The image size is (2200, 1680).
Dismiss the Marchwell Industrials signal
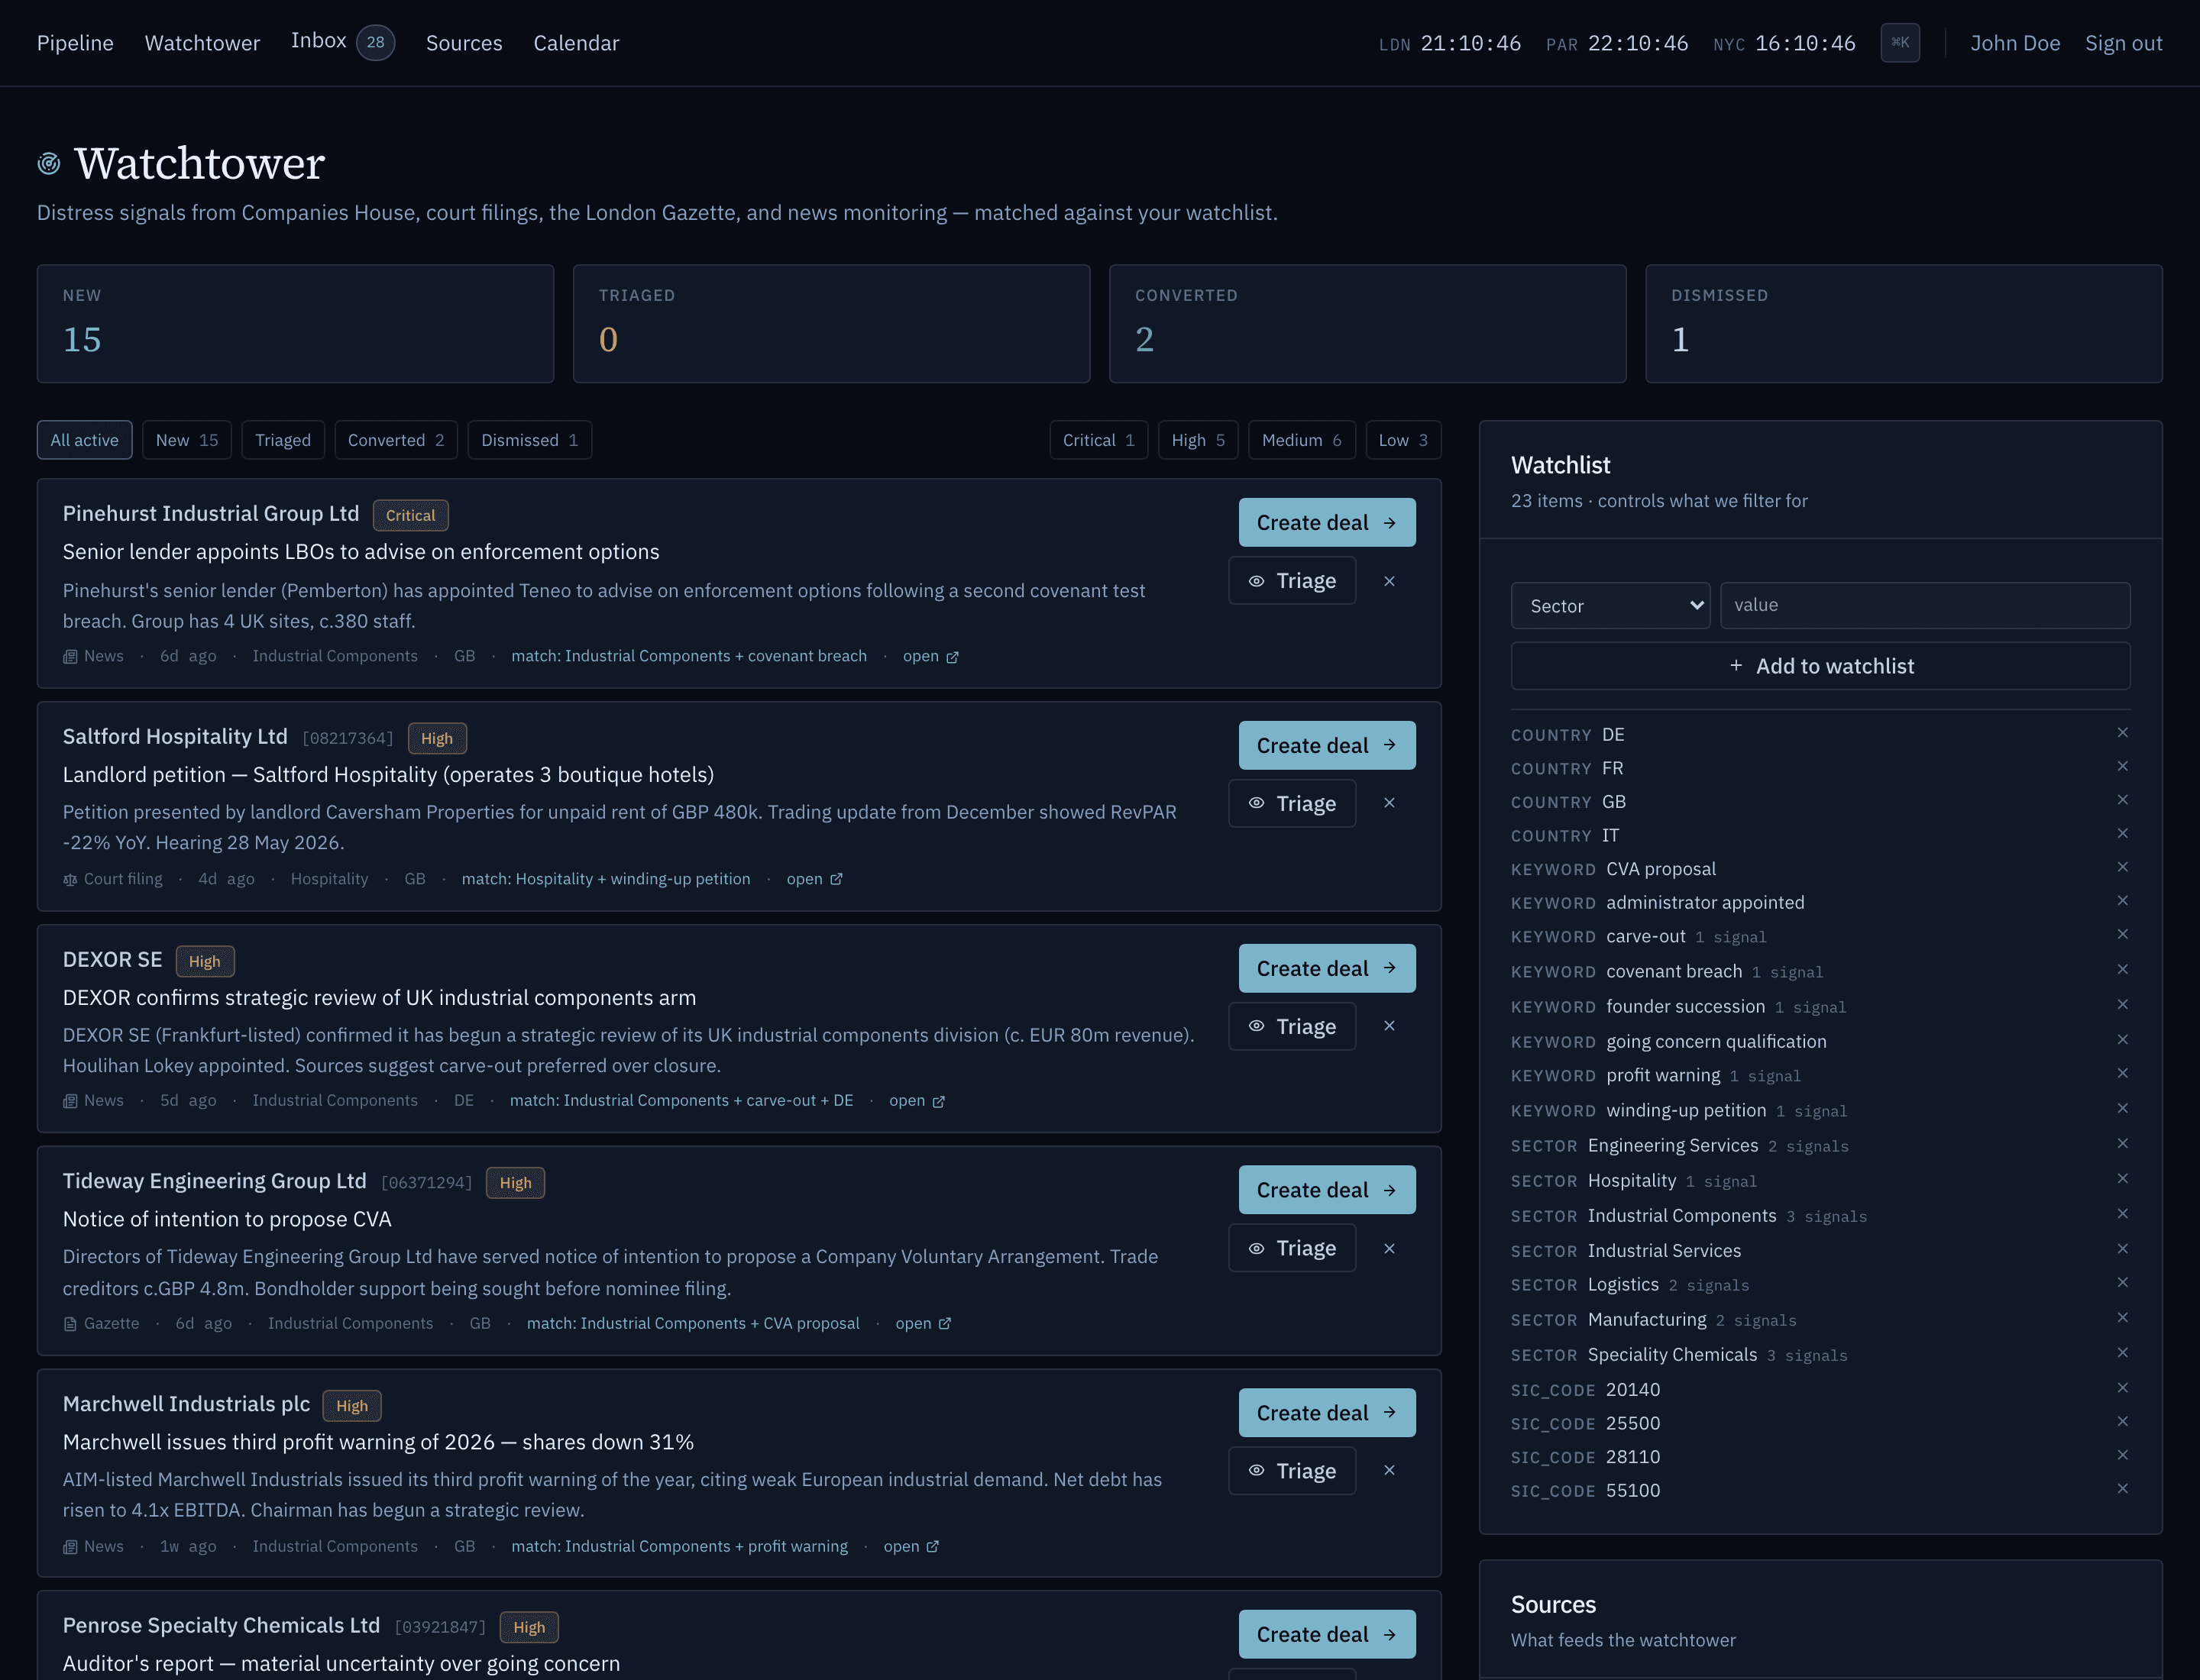pos(1389,1470)
